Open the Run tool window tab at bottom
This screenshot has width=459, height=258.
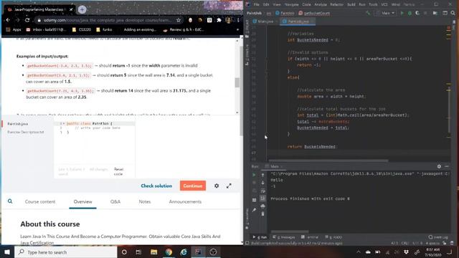(260, 237)
